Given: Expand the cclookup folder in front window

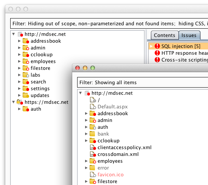Looking at the screenshot, I should point(86,140).
